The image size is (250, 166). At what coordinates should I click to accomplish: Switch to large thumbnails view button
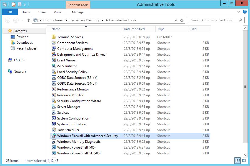[x=244, y=160]
